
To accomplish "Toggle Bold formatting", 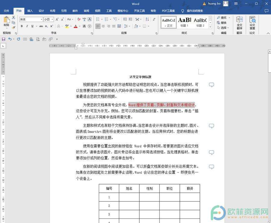I will 22,26.
